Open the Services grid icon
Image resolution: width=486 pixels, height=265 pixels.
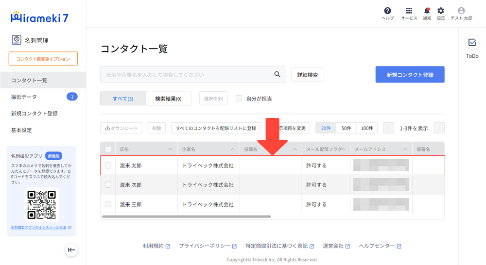409,11
